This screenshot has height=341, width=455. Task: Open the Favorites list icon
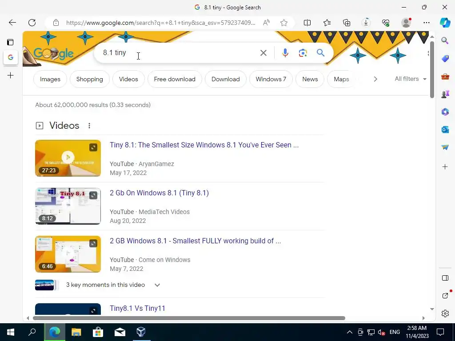click(327, 23)
